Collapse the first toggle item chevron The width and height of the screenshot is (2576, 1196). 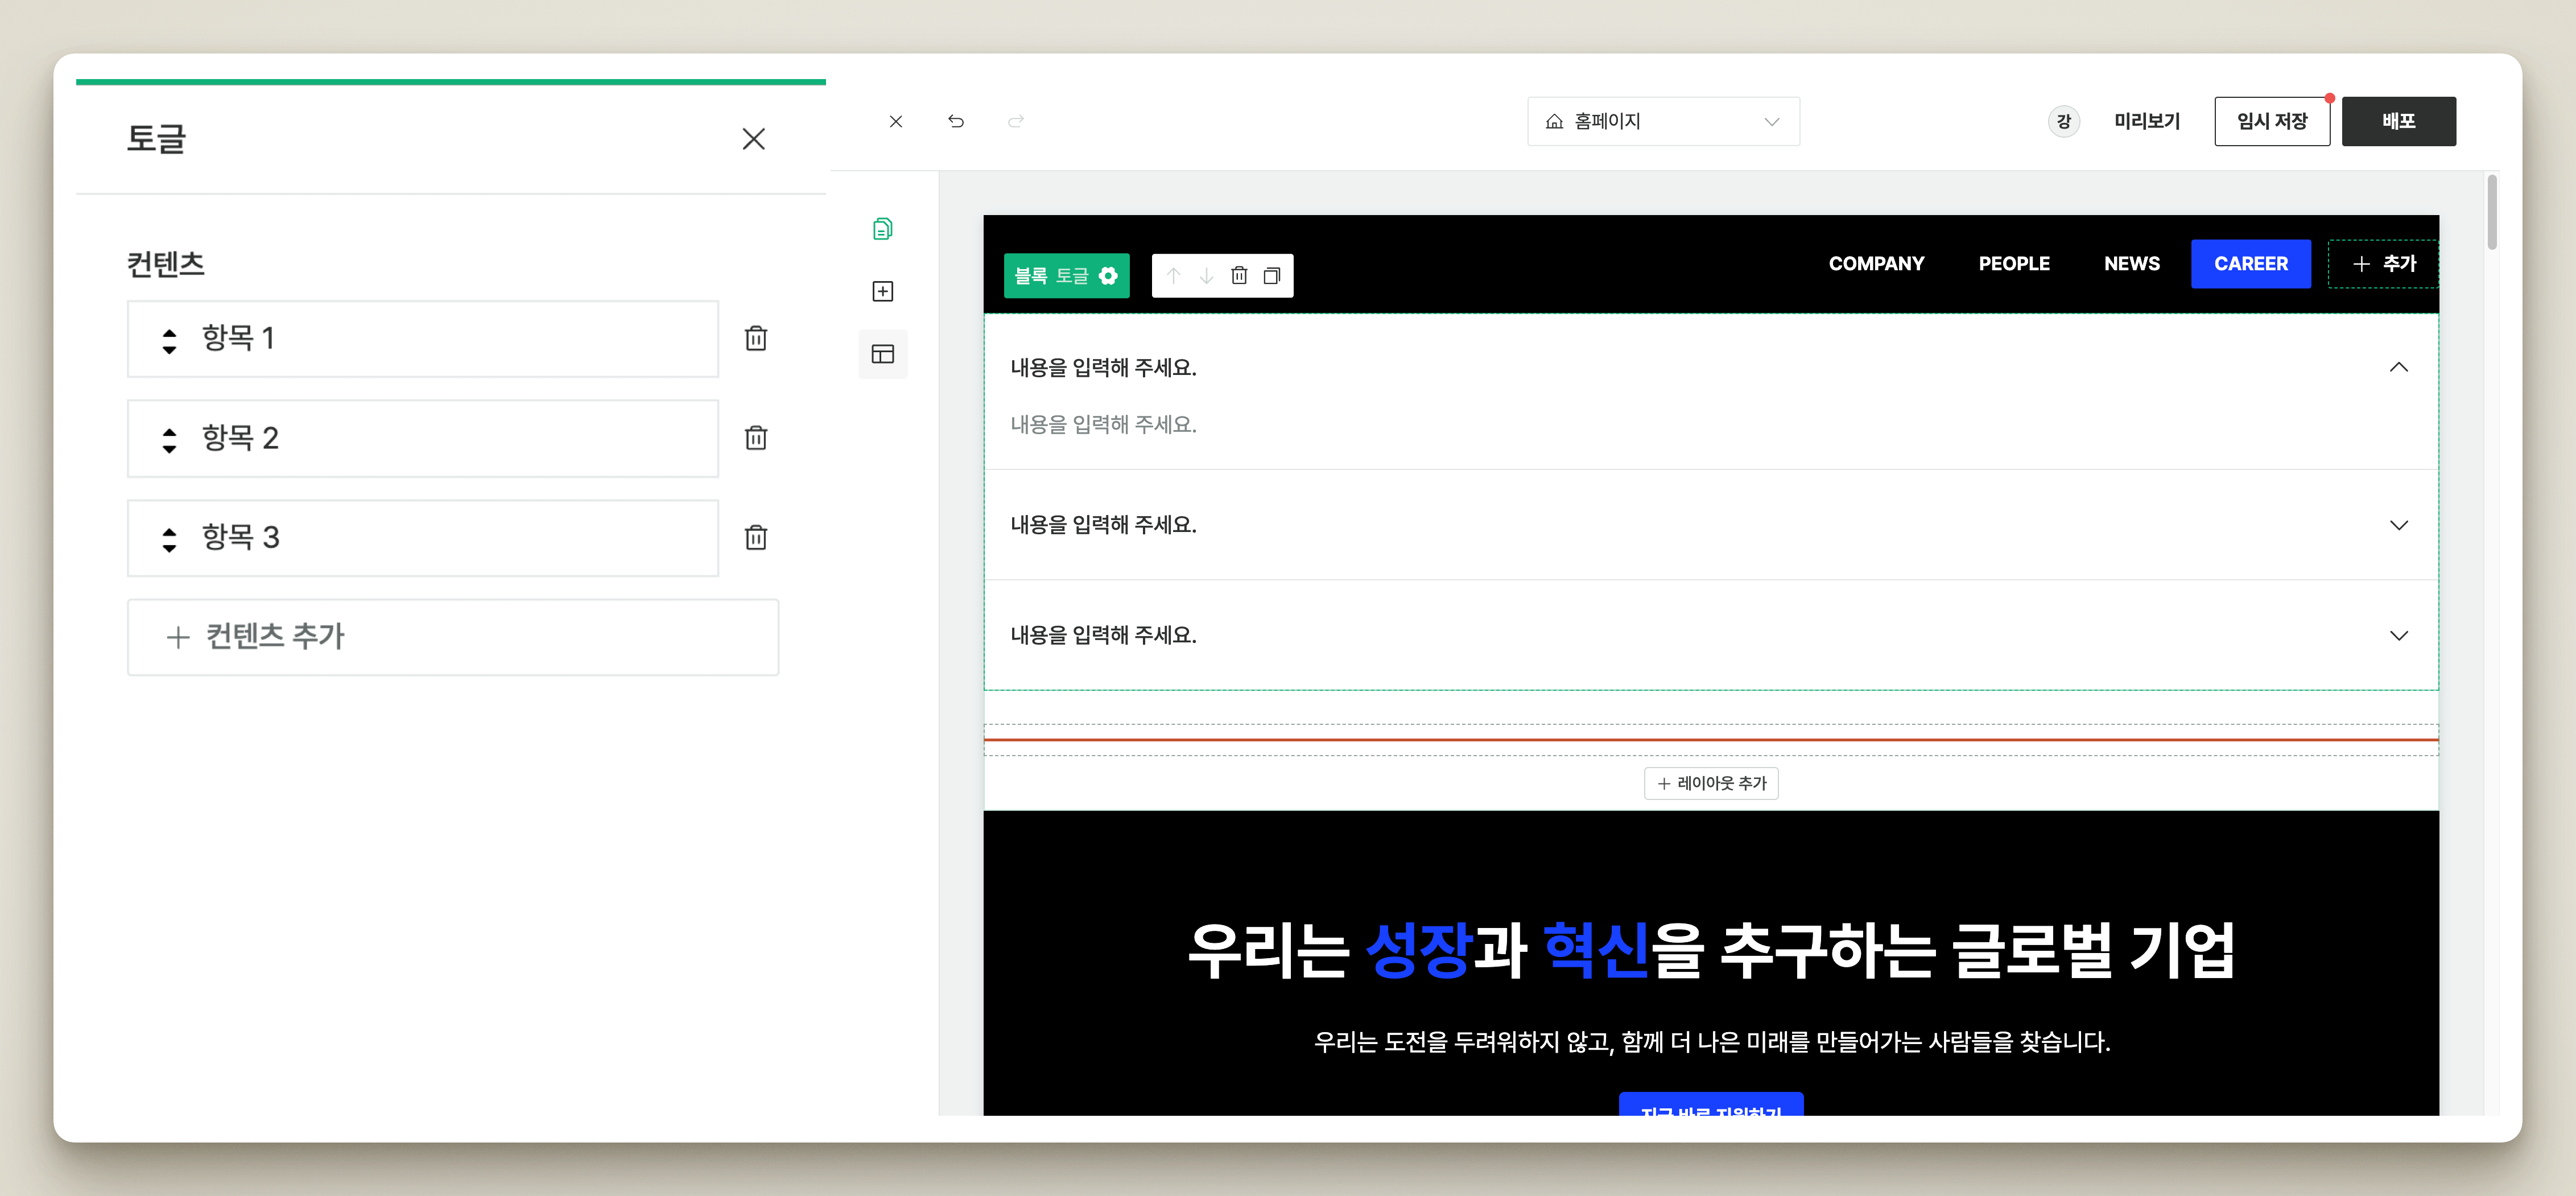pos(2398,367)
